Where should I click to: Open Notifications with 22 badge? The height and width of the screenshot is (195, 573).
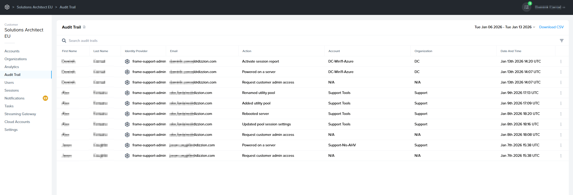click(14, 98)
